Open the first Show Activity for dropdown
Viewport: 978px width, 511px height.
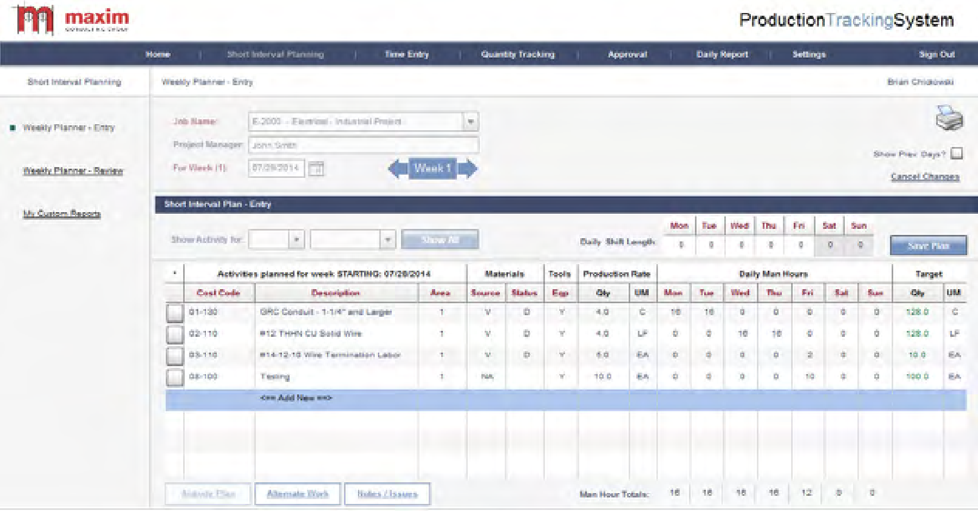click(x=296, y=239)
